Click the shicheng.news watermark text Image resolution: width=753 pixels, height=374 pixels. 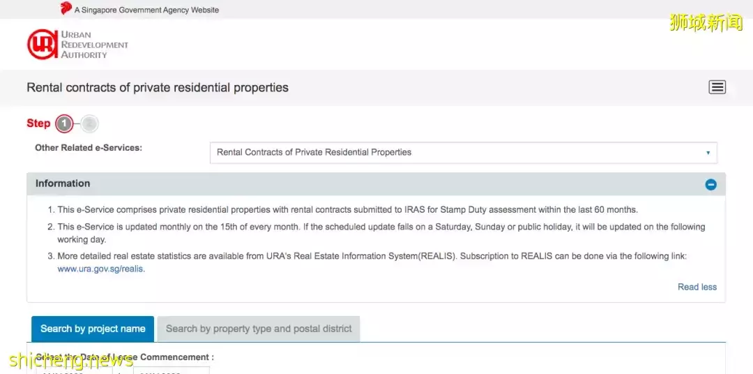coord(71,361)
